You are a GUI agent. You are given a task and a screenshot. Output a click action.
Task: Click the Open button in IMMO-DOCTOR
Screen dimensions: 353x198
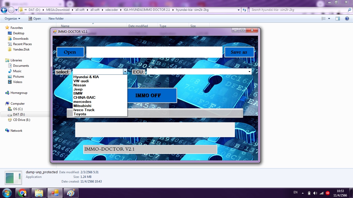pyautogui.click(x=70, y=52)
